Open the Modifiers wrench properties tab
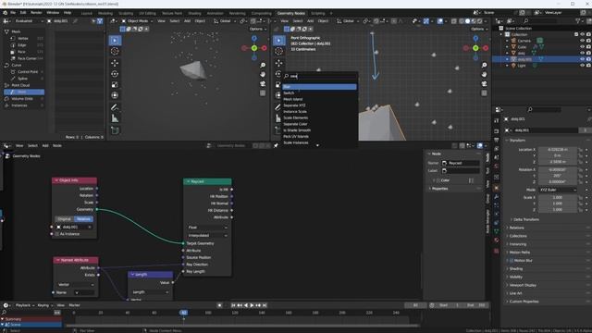 [x=497, y=197]
